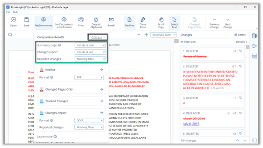Select the July 6, 2015 inserted text

coord(191,124)
